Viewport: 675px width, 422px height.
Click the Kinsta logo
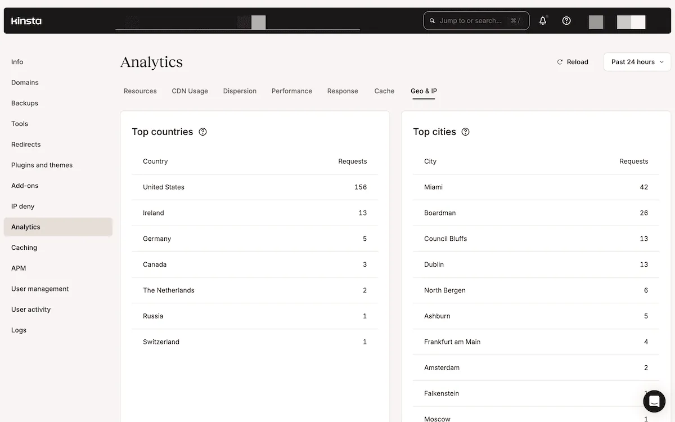click(26, 20)
